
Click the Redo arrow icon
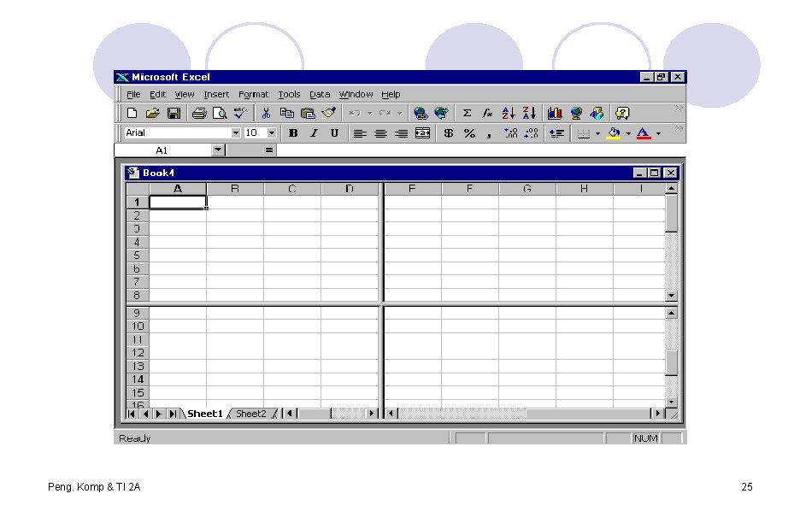tap(385, 113)
